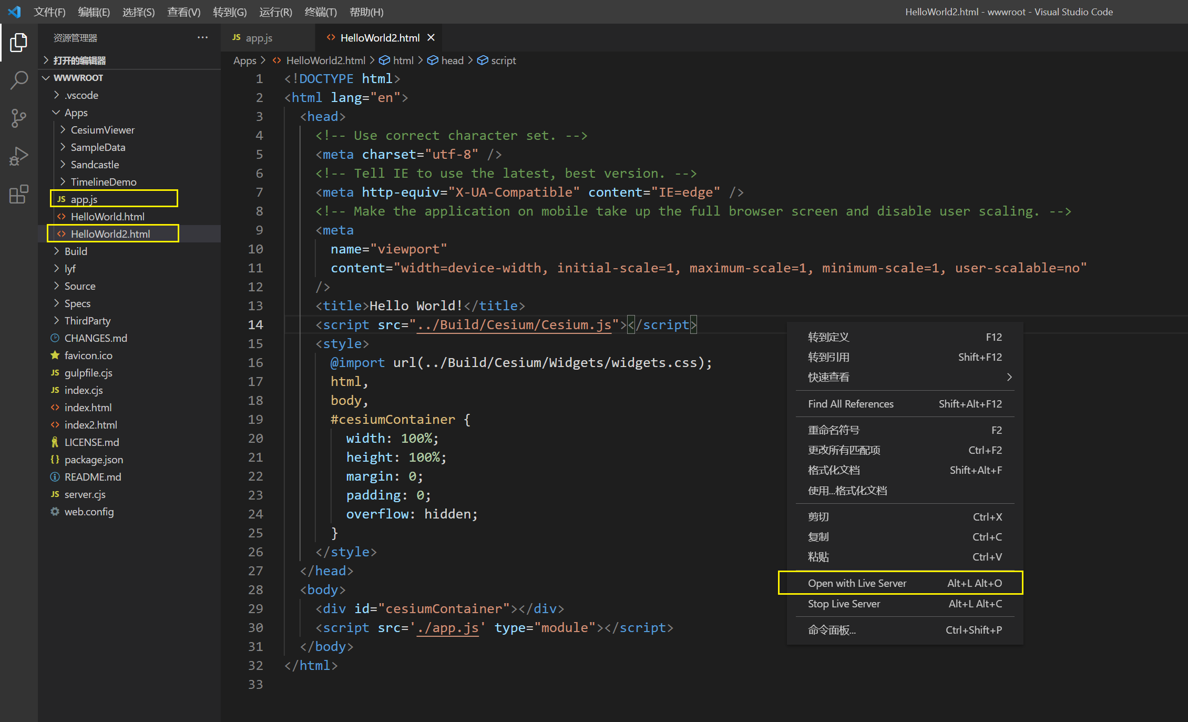Open the Search view in activity bar

pos(19,80)
